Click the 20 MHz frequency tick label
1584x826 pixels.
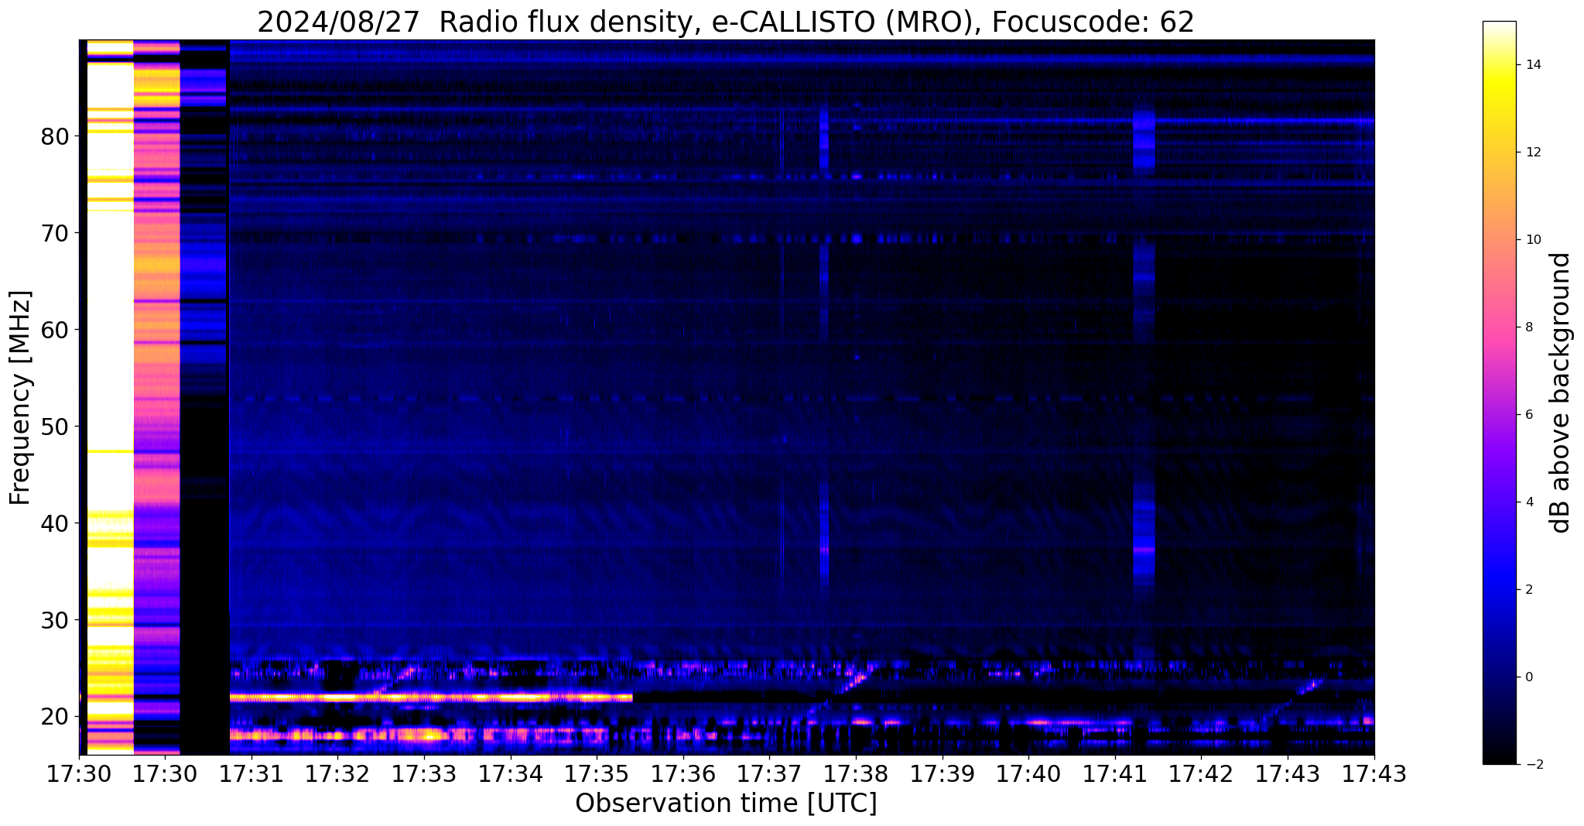[x=55, y=717]
